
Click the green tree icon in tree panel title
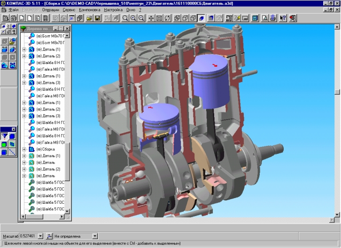[23, 29]
